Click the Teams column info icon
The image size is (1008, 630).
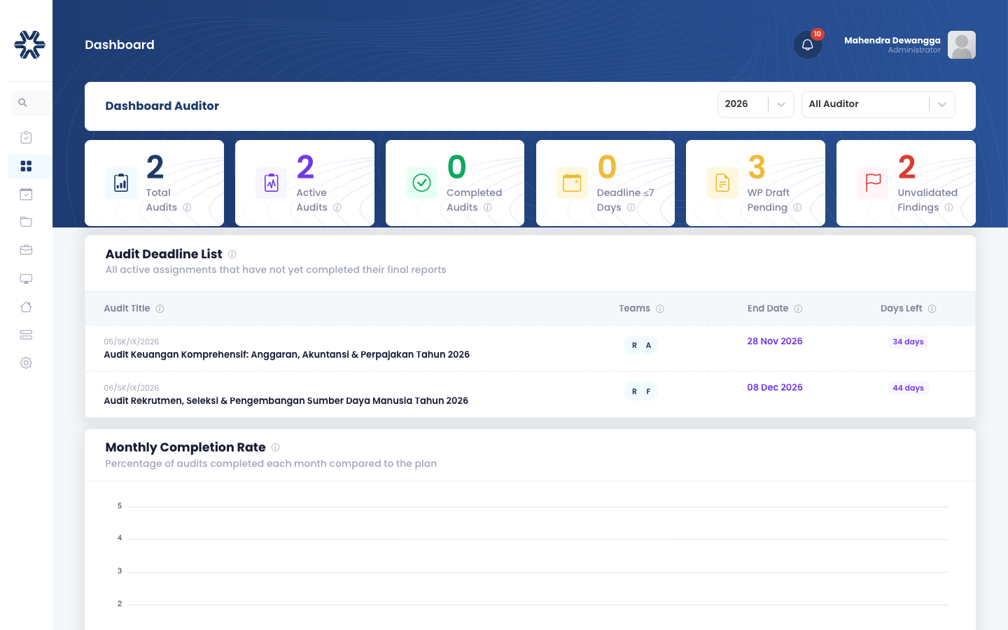point(660,309)
